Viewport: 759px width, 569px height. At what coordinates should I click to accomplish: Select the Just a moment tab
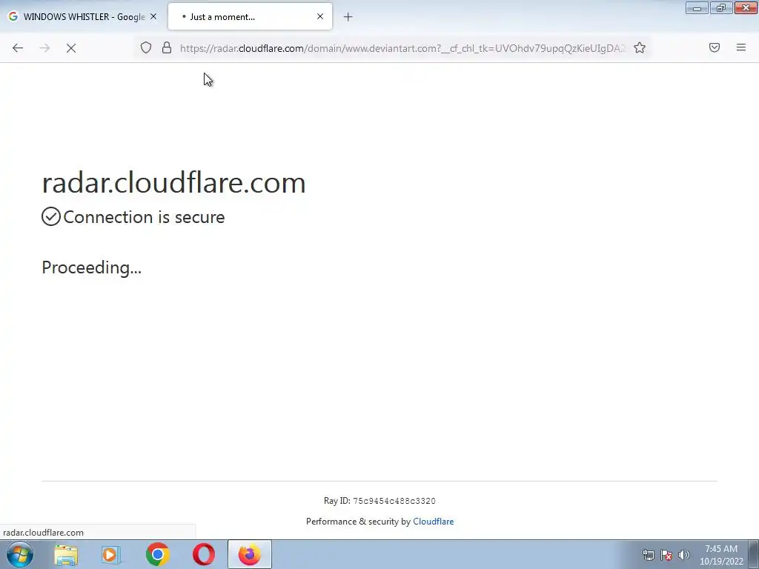tap(250, 17)
